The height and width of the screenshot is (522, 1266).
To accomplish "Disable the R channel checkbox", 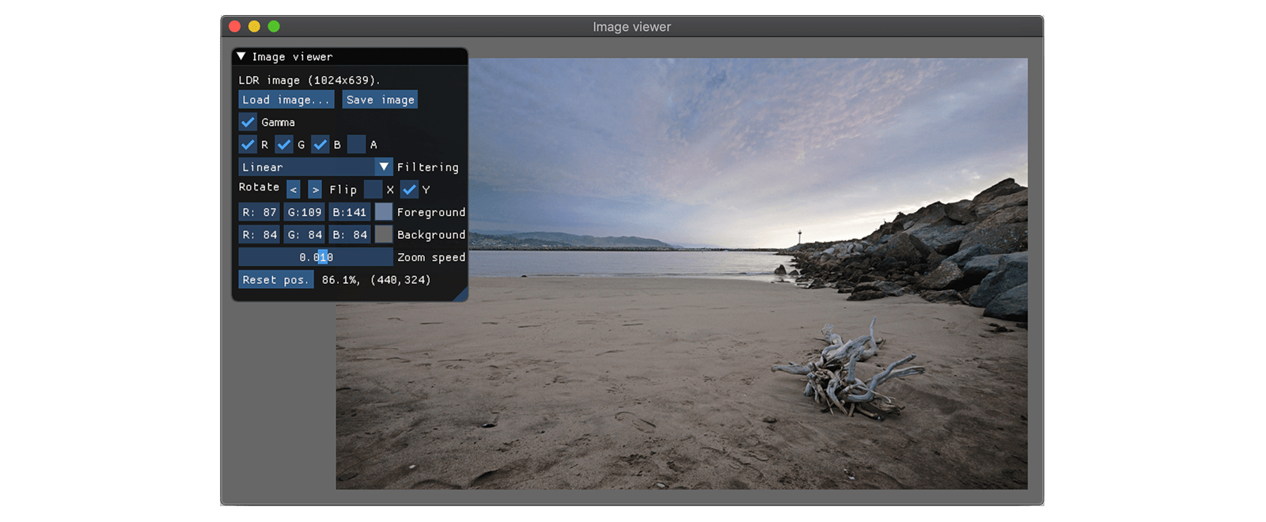I will [248, 144].
